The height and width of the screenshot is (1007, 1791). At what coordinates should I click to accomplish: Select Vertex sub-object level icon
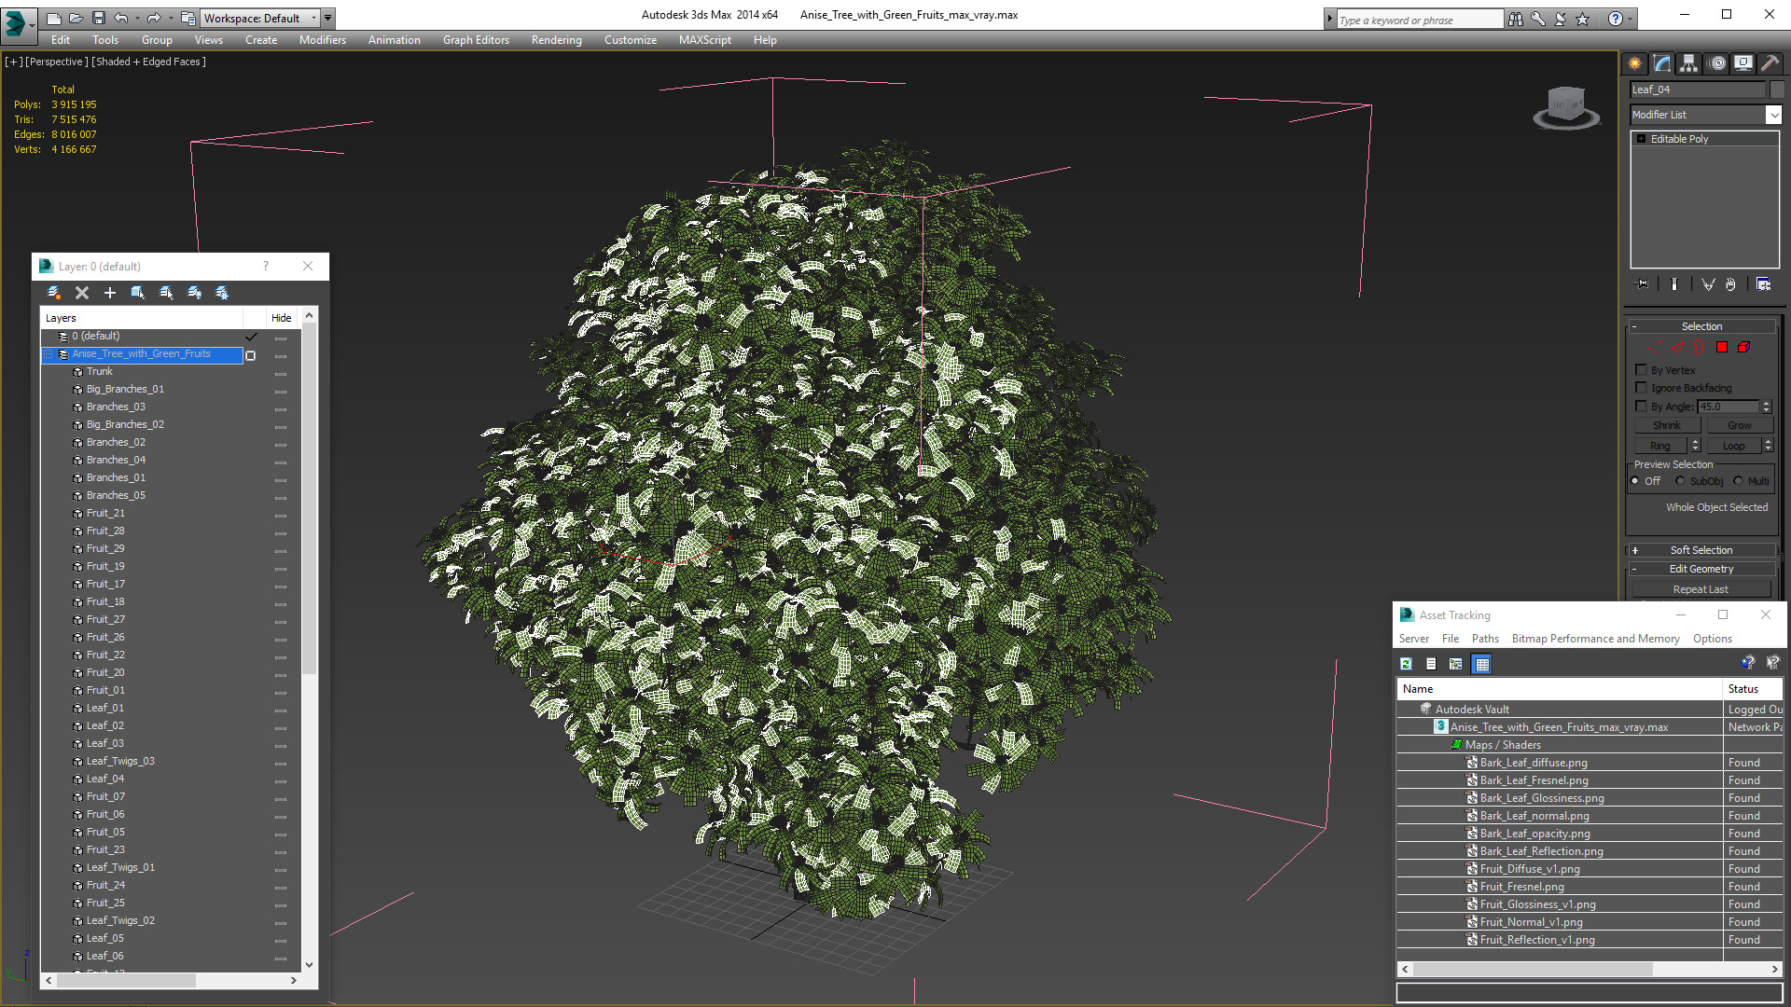pyautogui.click(x=1655, y=347)
